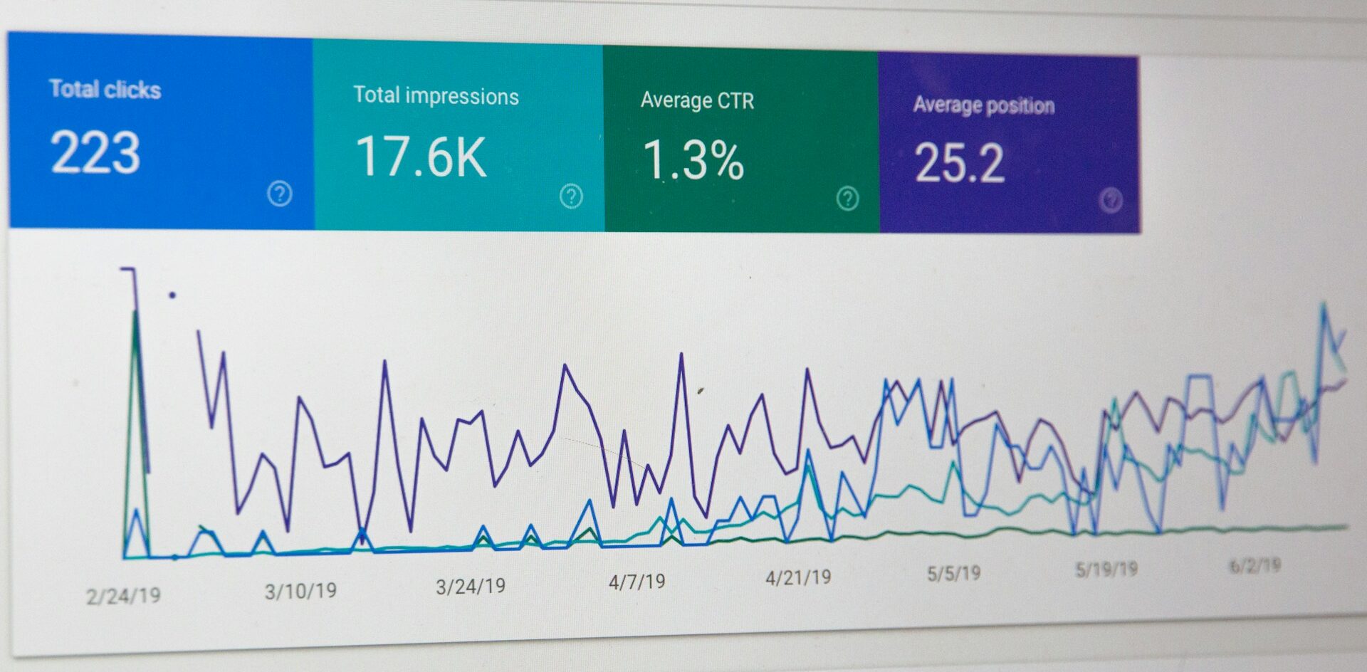Screen dimensions: 1367x672
Task: Toggle the Average CTR metric card
Action: point(740,140)
